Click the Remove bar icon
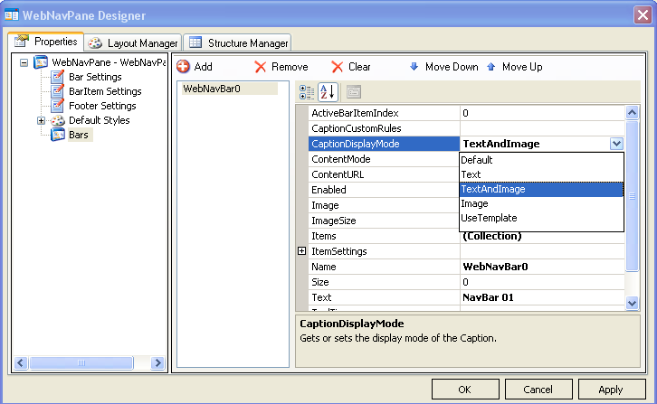Image resolution: width=657 pixels, height=404 pixels. [260, 67]
